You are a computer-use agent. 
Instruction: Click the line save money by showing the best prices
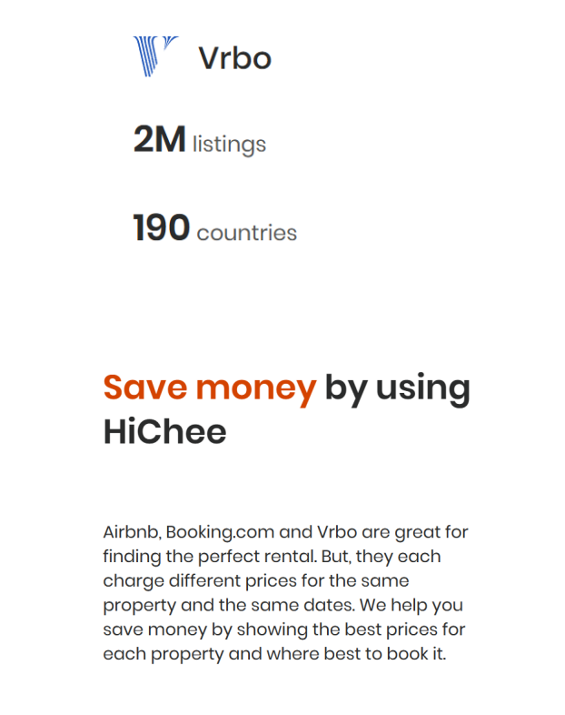point(284,629)
